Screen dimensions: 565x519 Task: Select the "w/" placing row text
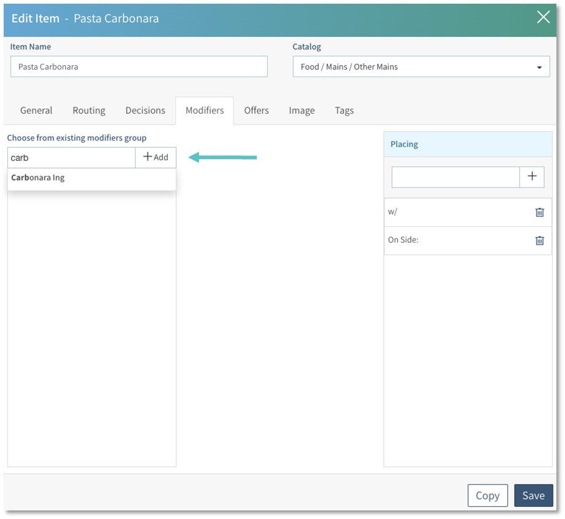394,212
